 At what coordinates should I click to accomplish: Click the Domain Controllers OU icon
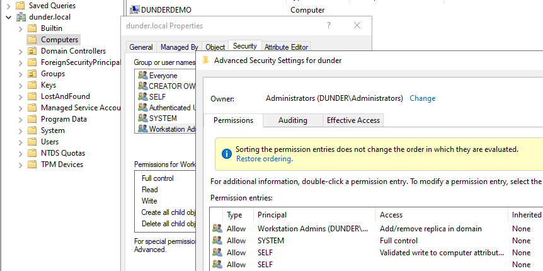[x=32, y=51]
